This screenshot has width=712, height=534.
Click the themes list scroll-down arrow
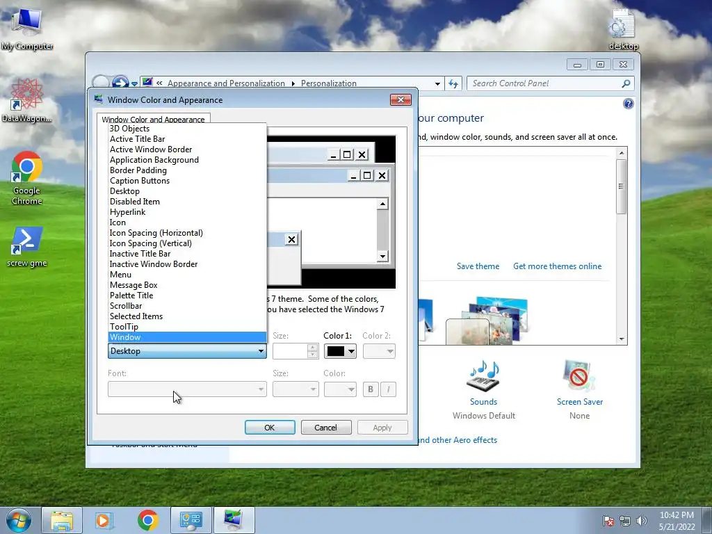(x=622, y=339)
